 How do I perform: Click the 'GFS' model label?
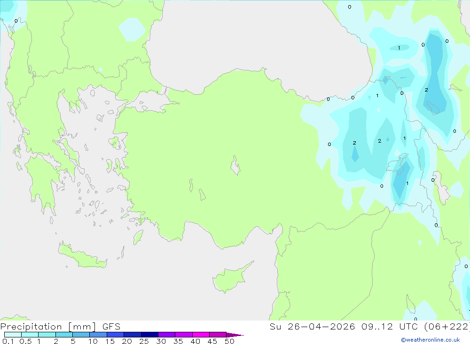111,327
